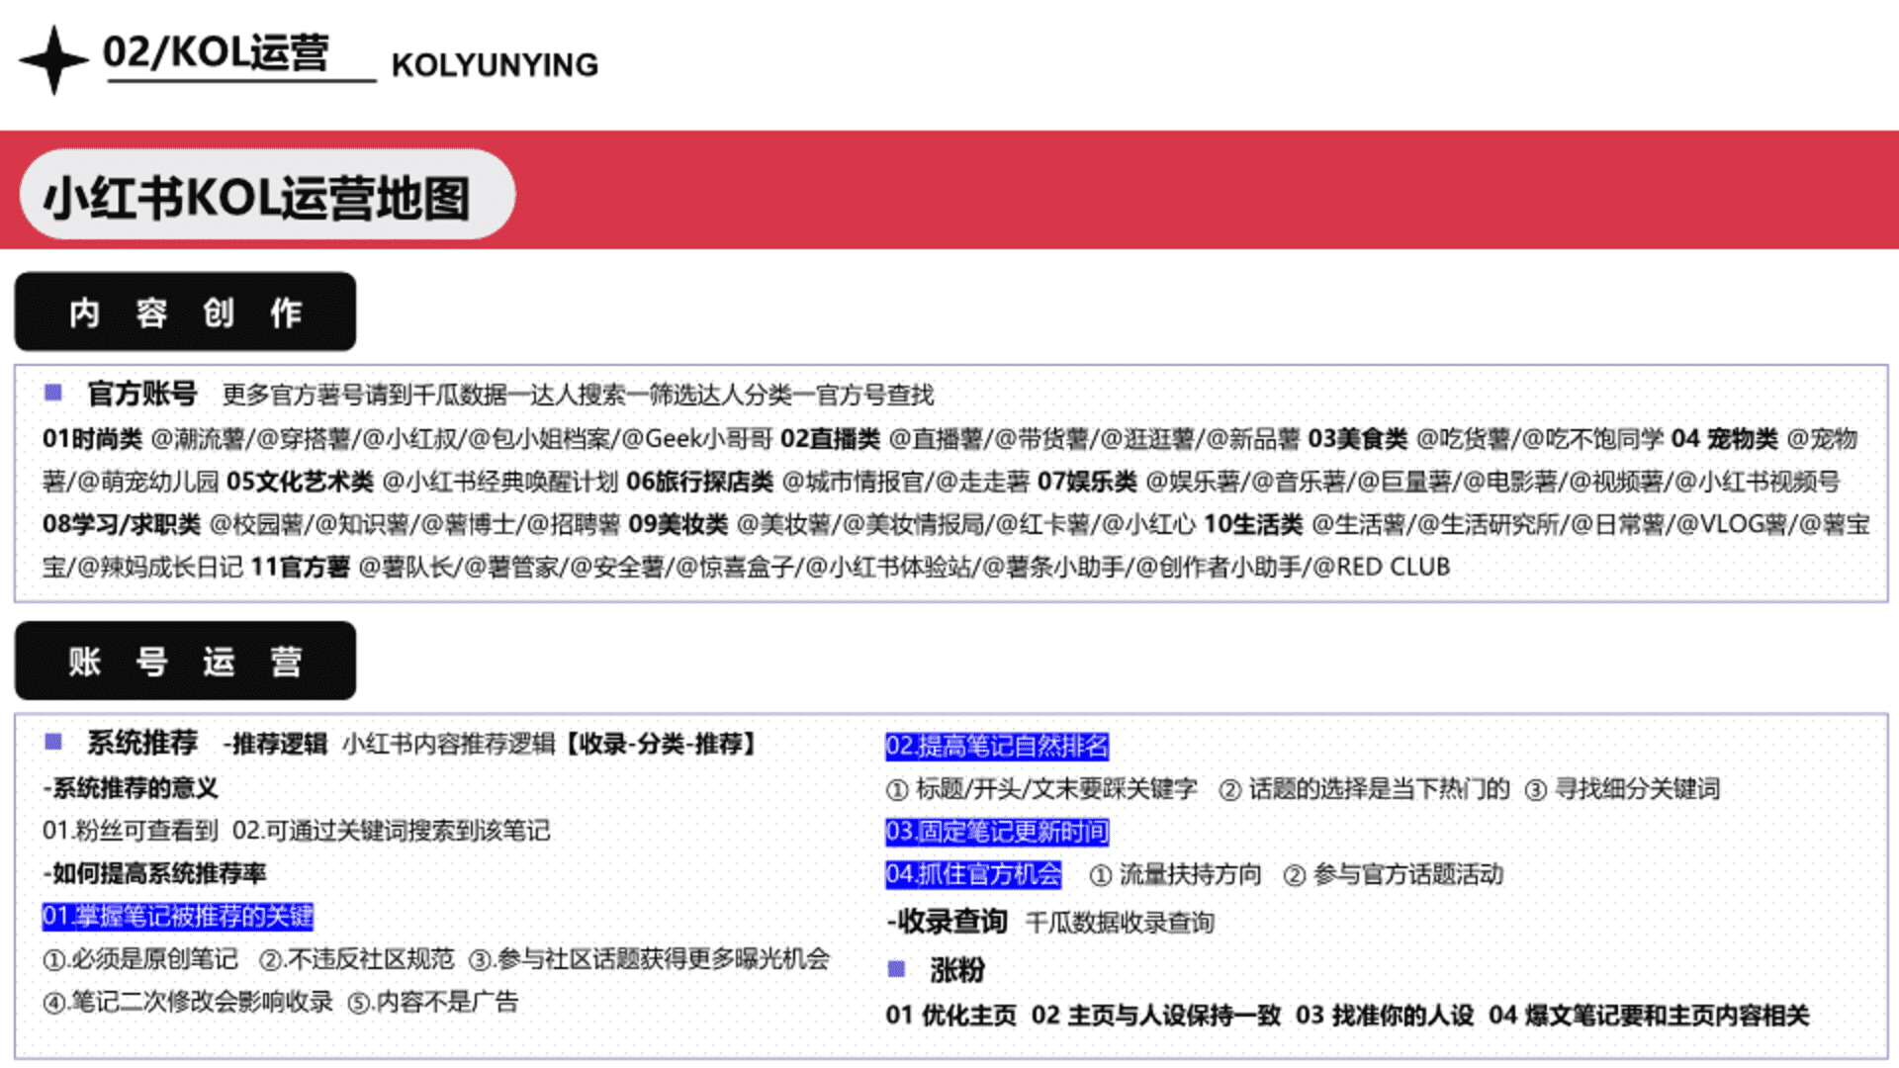Click the 账号运营 black label
Screen dimensions: 1899x1068
185,661
